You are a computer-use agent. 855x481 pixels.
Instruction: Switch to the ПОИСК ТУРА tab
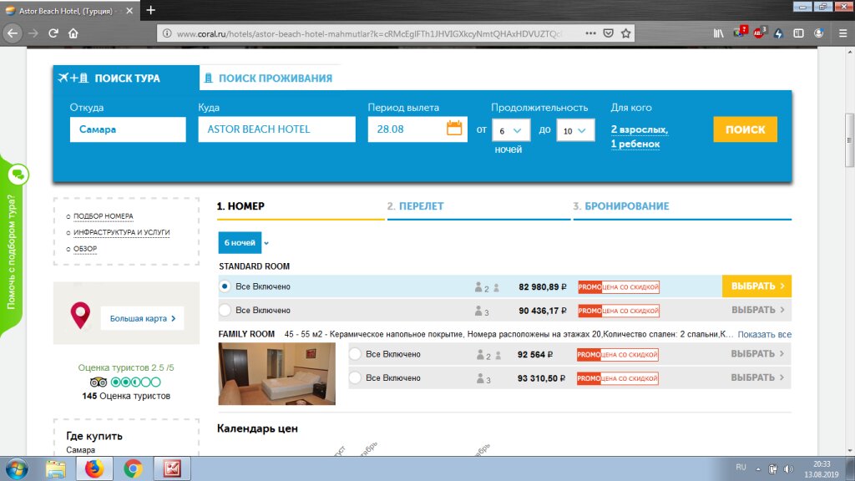coord(127,78)
